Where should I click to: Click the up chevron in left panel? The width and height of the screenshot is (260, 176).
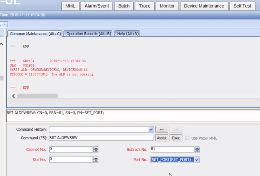click(x=2, y=44)
